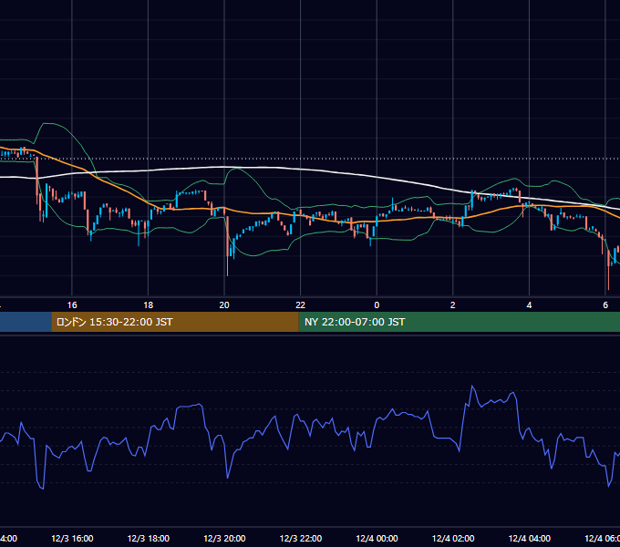Click the 12/3 16:00 date label
Screen dimensions: 620x547
pos(72,538)
